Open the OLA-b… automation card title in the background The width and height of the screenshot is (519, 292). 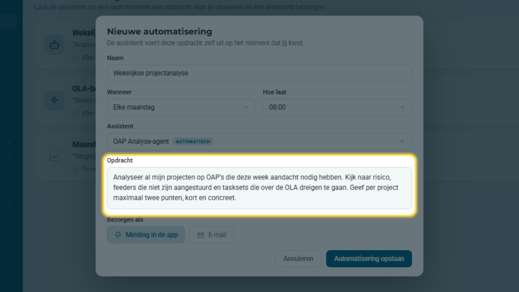pos(84,89)
